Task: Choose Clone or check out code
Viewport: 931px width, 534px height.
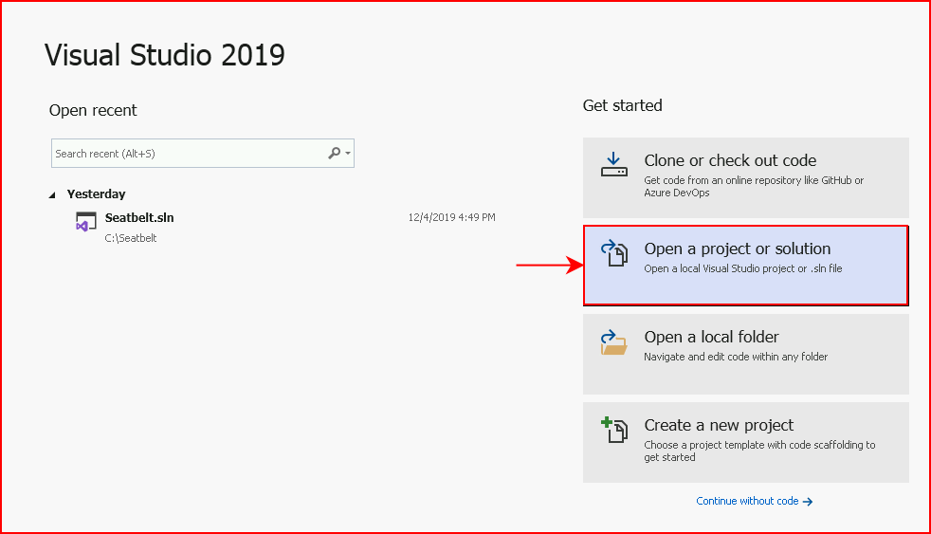Action: 746,177
